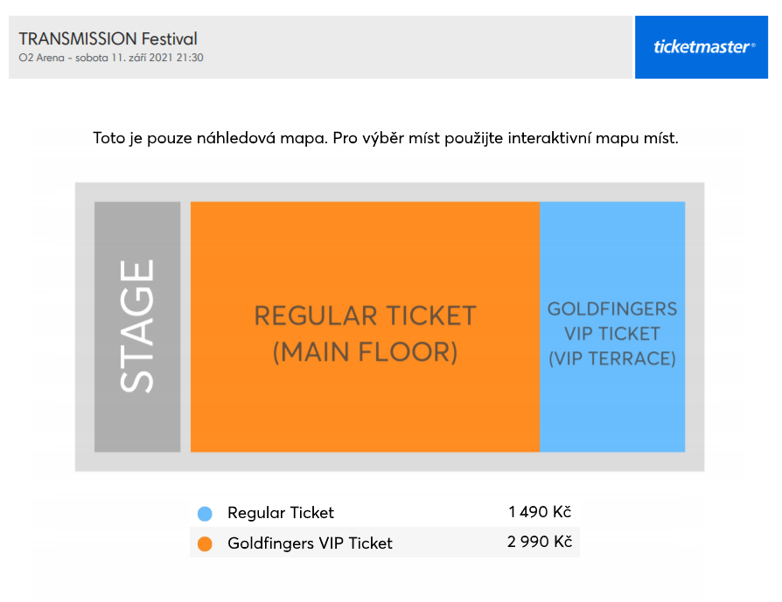
Task: Click the gray STAGE block
Action: (x=137, y=327)
